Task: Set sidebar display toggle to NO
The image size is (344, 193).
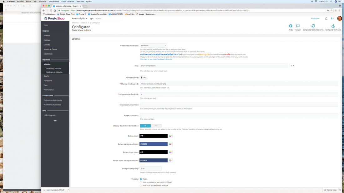Action: click(x=156, y=126)
